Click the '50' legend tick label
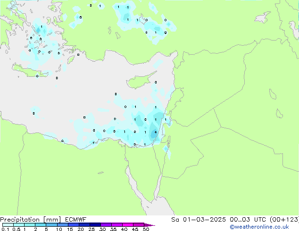 (x=146, y=229)
